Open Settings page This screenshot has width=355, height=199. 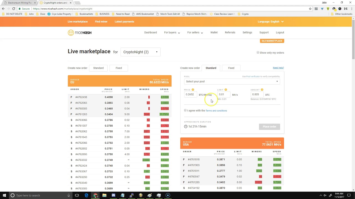247,33
